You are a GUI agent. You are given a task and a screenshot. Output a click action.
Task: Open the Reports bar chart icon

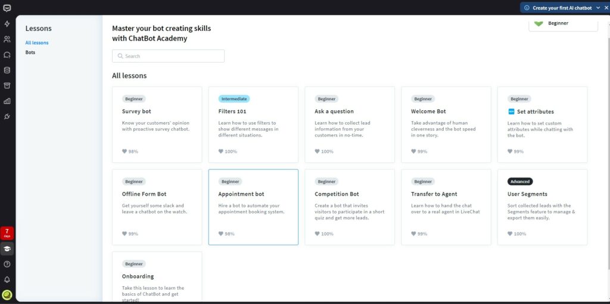point(7,101)
